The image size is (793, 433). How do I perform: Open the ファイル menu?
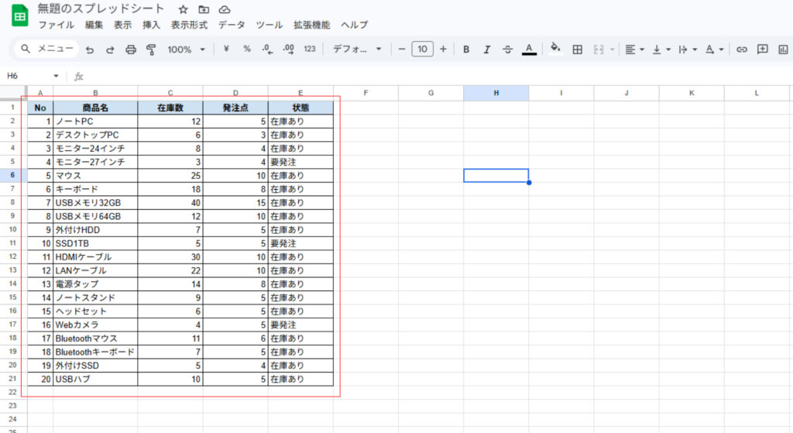pyautogui.click(x=57, y=25)
